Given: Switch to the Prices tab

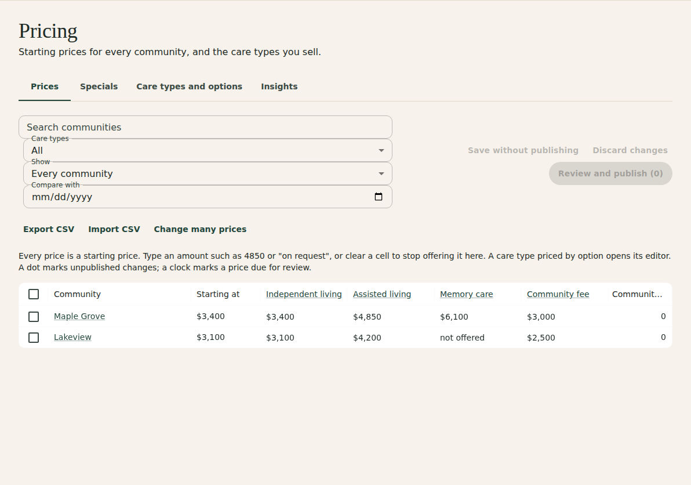Looking at the screenshot, I should click(45, 86).
